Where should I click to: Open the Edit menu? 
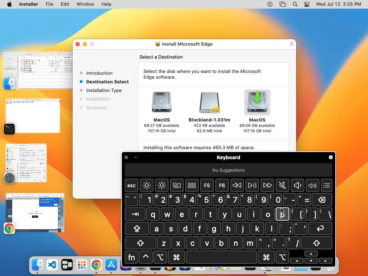[65, 4]
